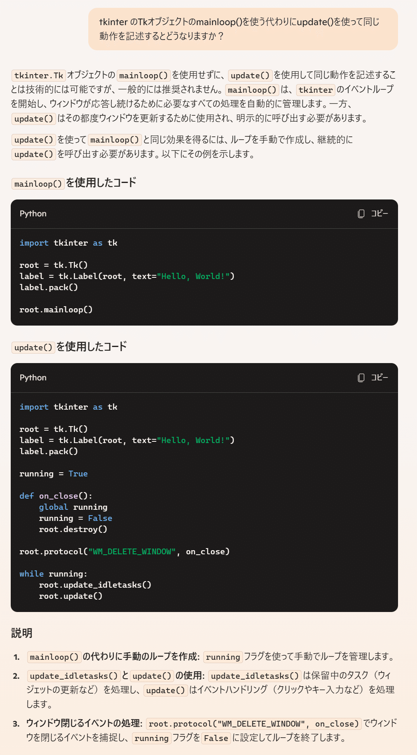Click the running chip in 説明 item 1
This screenshot has width=417, height=755.
[223, 657]
